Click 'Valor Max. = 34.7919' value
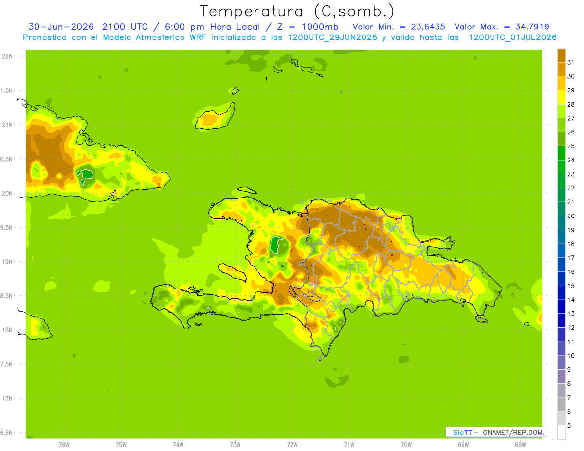The image size is (584, 451). [x=502, y=27]
